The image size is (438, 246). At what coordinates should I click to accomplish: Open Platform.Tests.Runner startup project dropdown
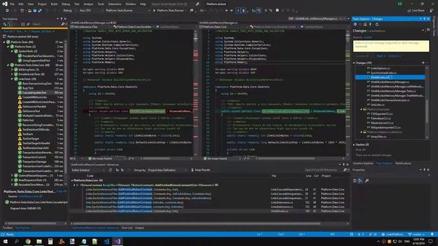127,11
